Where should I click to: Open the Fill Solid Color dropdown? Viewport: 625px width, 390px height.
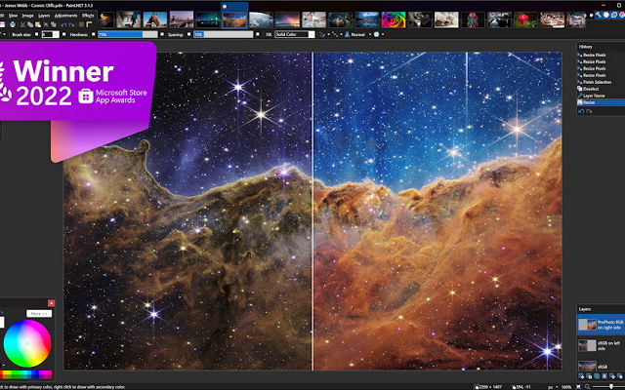pos(295,34)
